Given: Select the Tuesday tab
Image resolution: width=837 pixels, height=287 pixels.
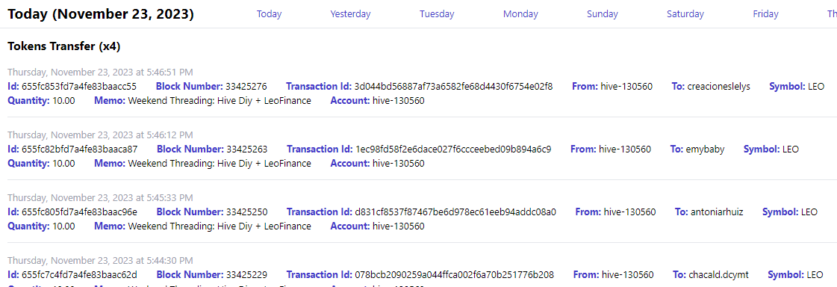Looking at the screenshot, I should 437,14.
